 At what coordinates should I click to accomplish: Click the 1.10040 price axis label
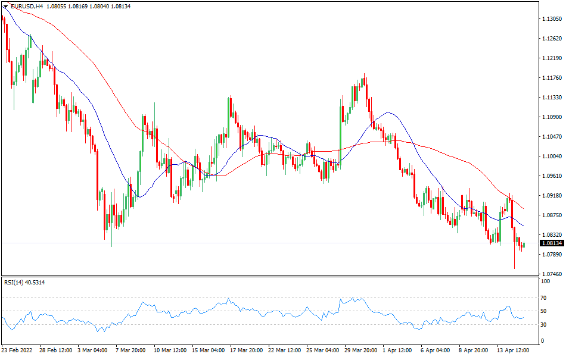(552, 156)
